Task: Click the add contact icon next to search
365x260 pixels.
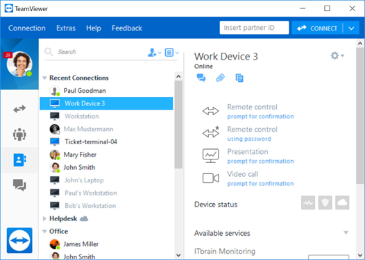Action: (154, 52)
